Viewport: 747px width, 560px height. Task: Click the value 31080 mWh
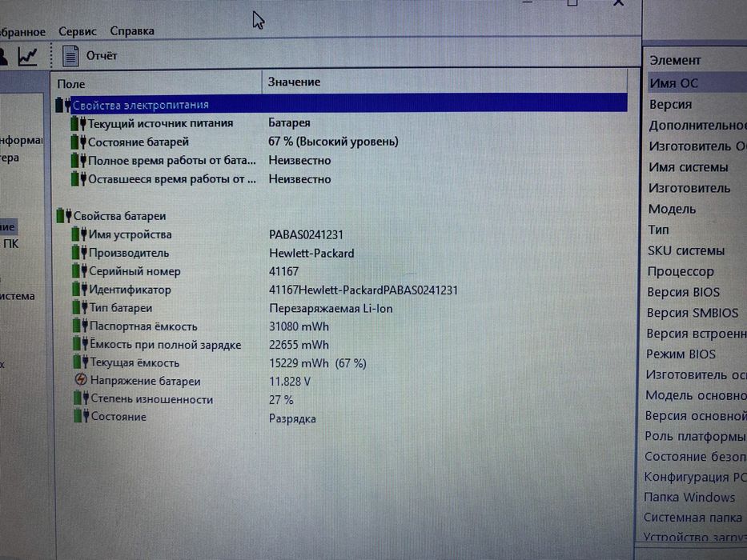click(299, 326)
